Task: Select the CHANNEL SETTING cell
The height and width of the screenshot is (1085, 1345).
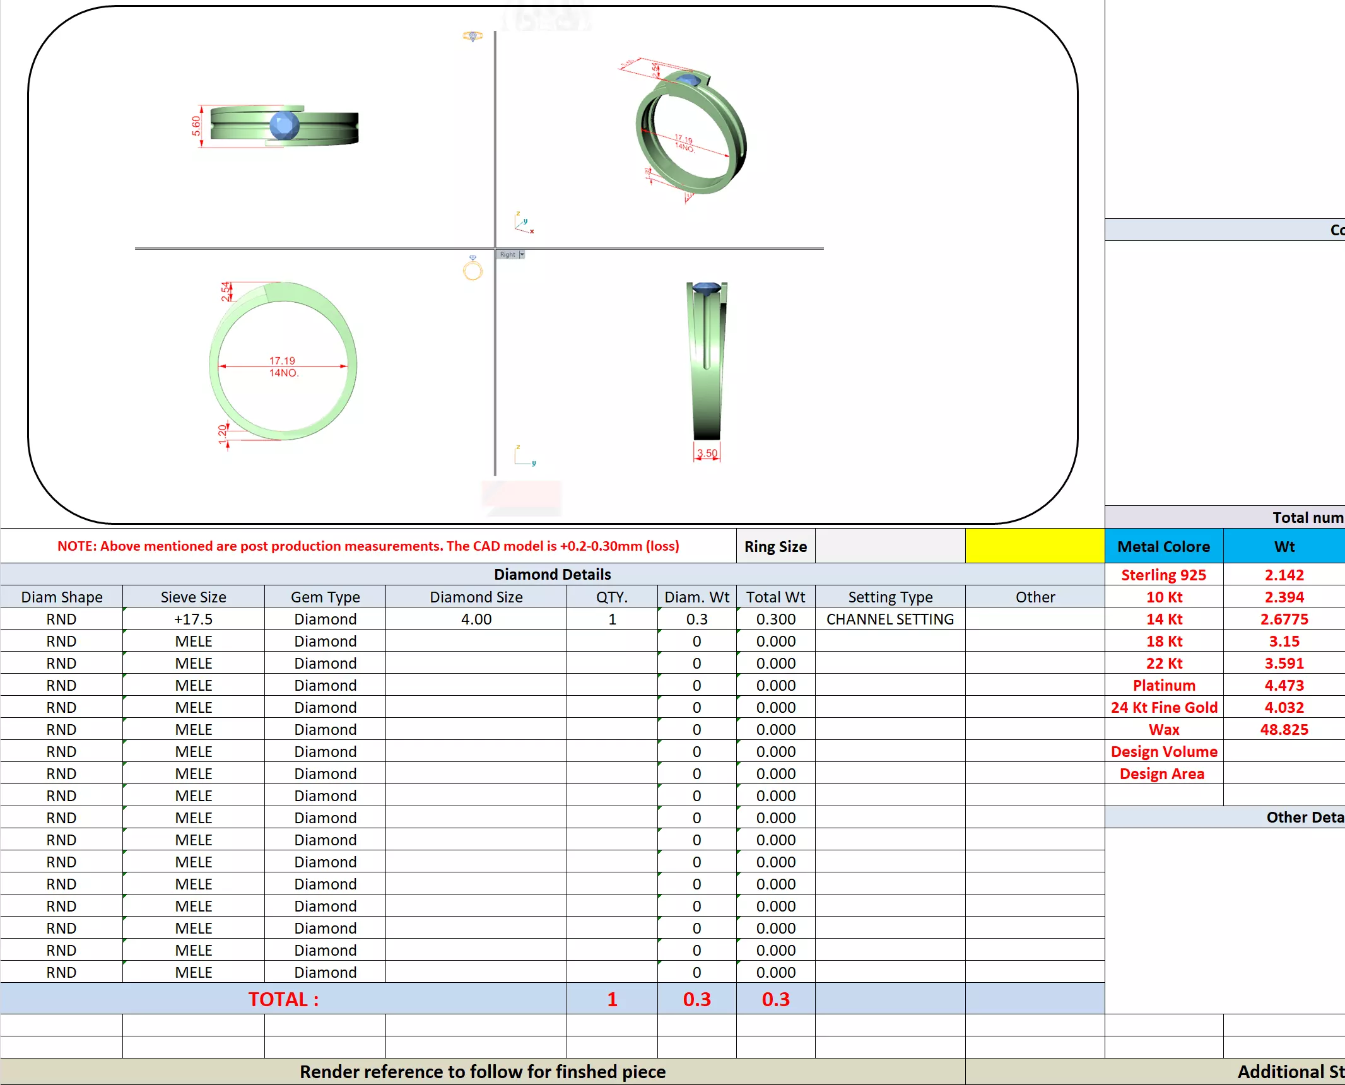Action: click(x=890, y=619)
